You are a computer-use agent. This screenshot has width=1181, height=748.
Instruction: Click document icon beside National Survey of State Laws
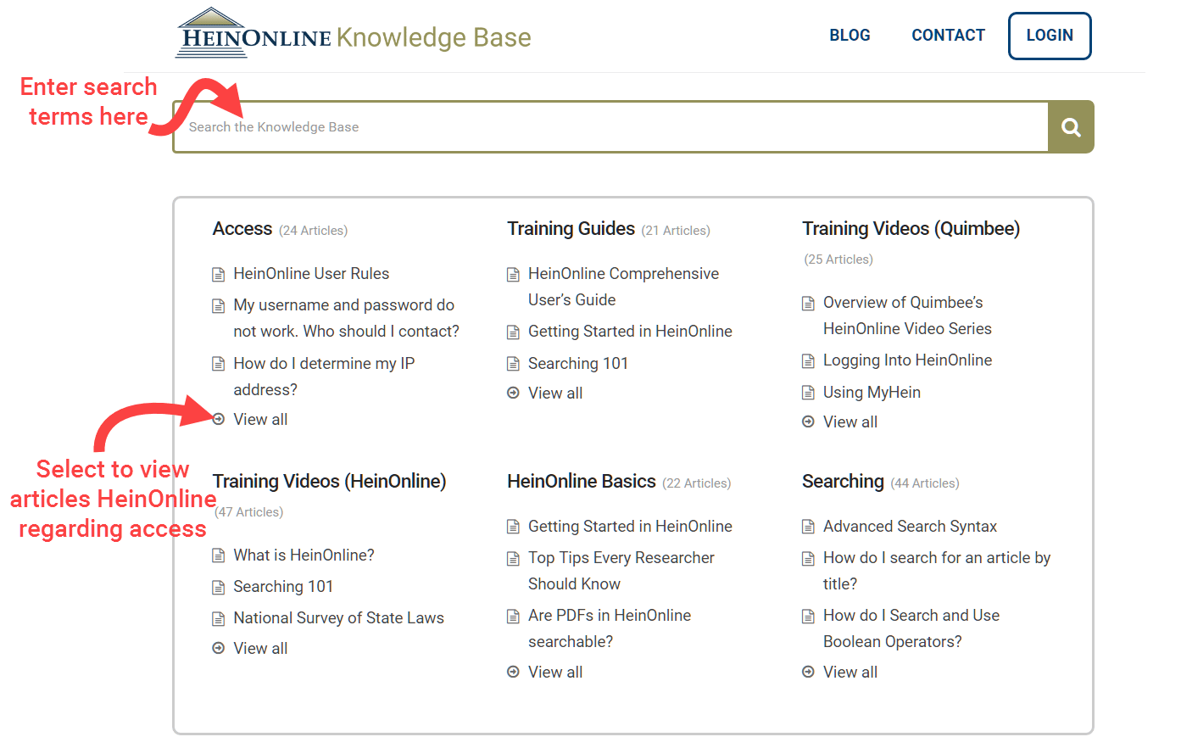(x=218, y=619)
